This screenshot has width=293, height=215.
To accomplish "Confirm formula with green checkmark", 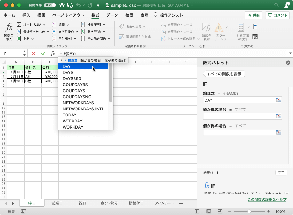I will (43, 54).
